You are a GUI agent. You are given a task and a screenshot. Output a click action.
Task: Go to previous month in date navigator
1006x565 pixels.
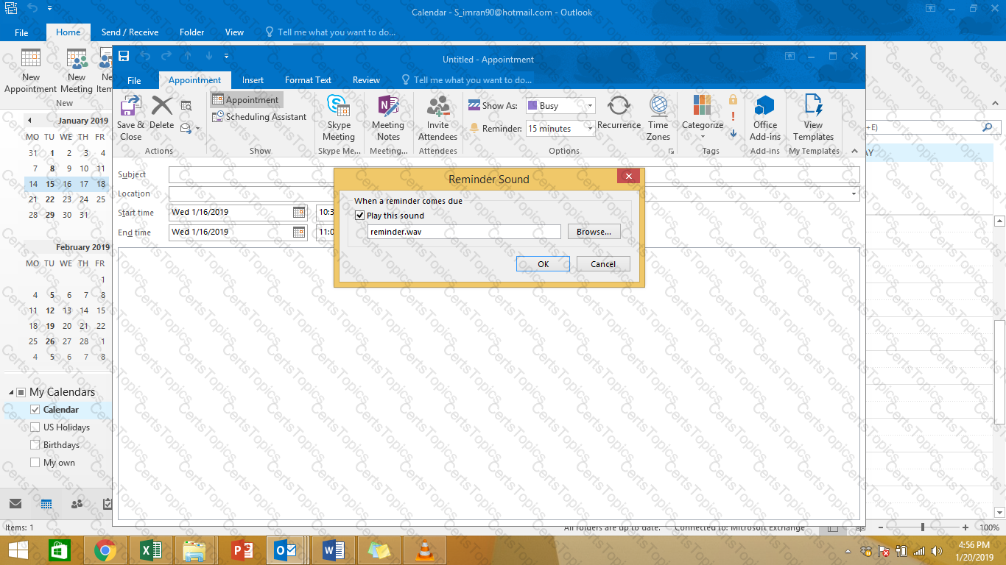(x=29, y=121)
